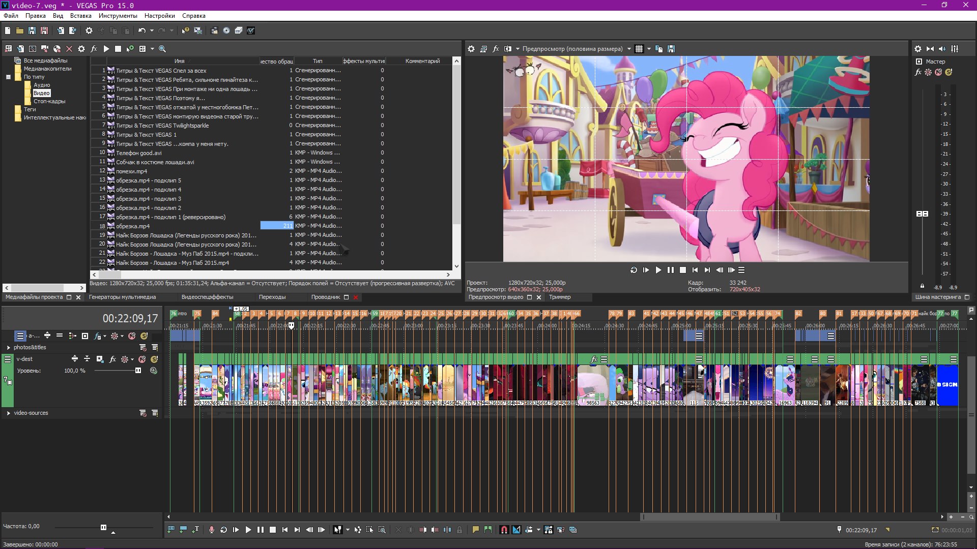Open the editing tool selection dropdown arrow
This screenshot has height=549, width=977.
coord(348,530)
